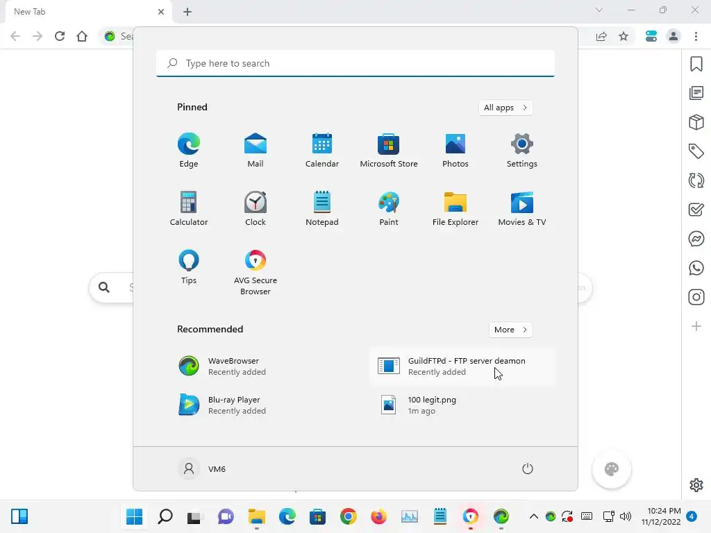This screenshot has width=711, height=533.
Task: Open the Calendar app
Action: (322, 150)
